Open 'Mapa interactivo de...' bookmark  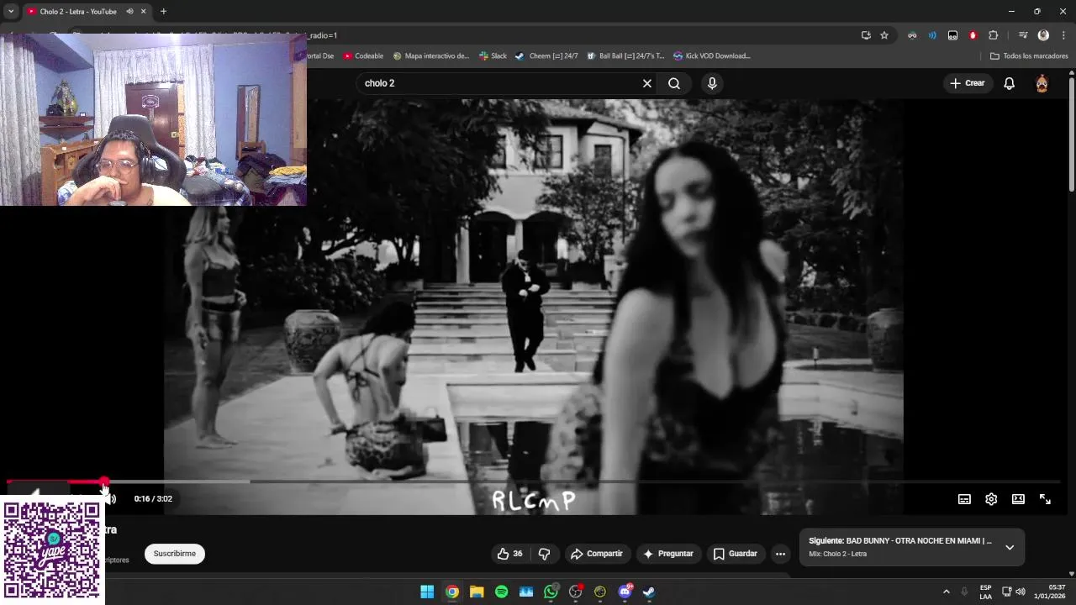point(431,56)
